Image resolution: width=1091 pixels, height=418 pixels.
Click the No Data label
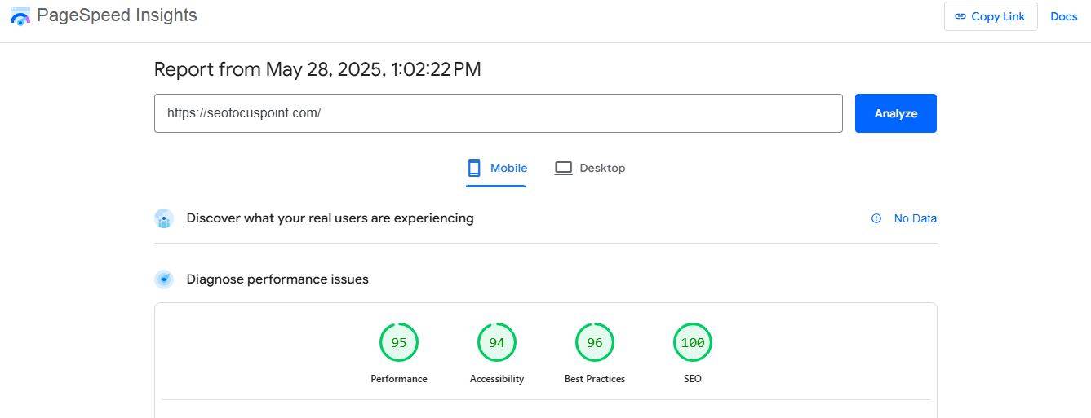pos(916,218)
